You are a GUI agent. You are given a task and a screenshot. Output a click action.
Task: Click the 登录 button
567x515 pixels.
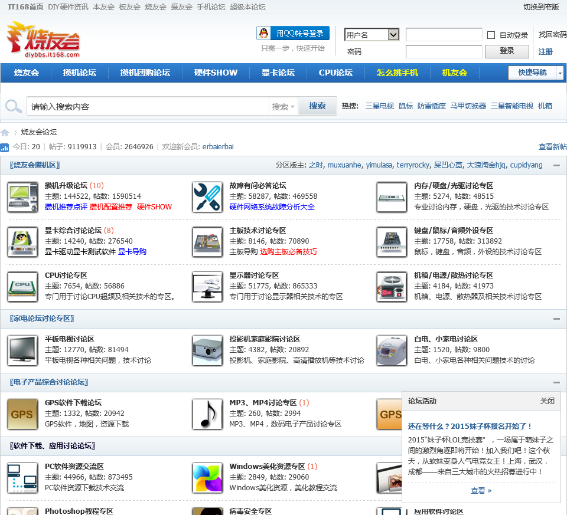point(507,51)
